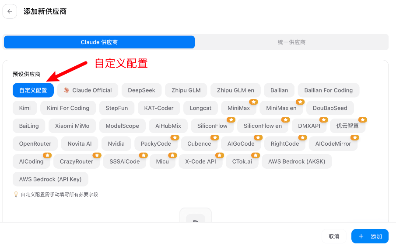
Task: Pick the DeepSeek provider preset
Action: pyautogui.click(x=141, y=90)
